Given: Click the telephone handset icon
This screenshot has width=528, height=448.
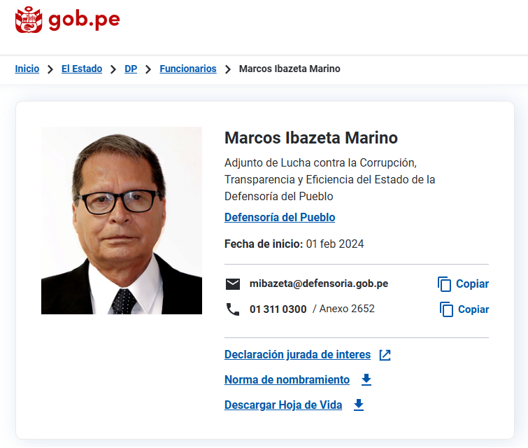Looking at the screenshot, I should (x=233, y=309).
